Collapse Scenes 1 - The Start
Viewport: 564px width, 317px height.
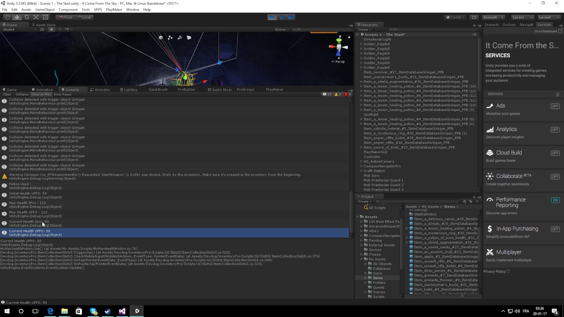pos(358,34)
